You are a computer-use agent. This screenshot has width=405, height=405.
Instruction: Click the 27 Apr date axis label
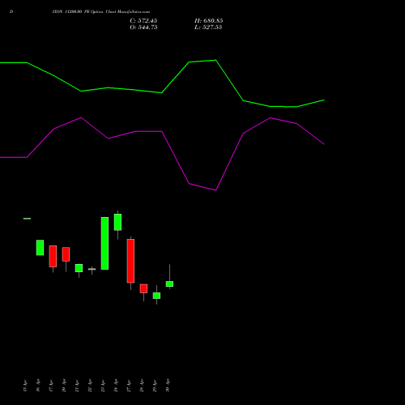[x=129, y=386]
